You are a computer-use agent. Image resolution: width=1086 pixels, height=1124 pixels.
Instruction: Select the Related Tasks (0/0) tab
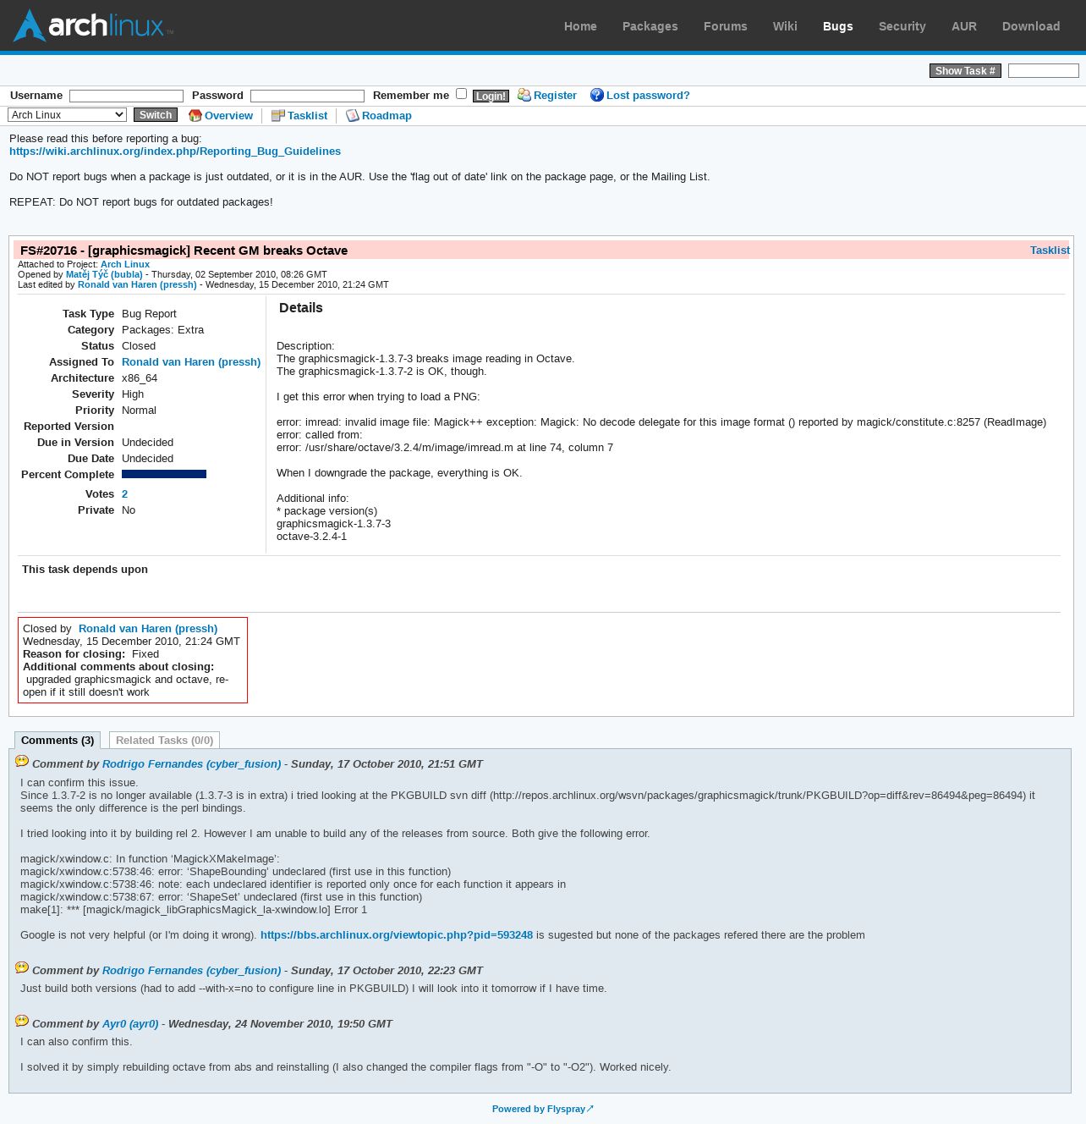pos(164,741)
